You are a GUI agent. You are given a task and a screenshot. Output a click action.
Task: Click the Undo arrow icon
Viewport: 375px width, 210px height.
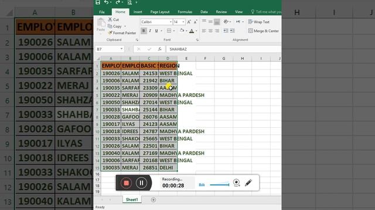106,2
